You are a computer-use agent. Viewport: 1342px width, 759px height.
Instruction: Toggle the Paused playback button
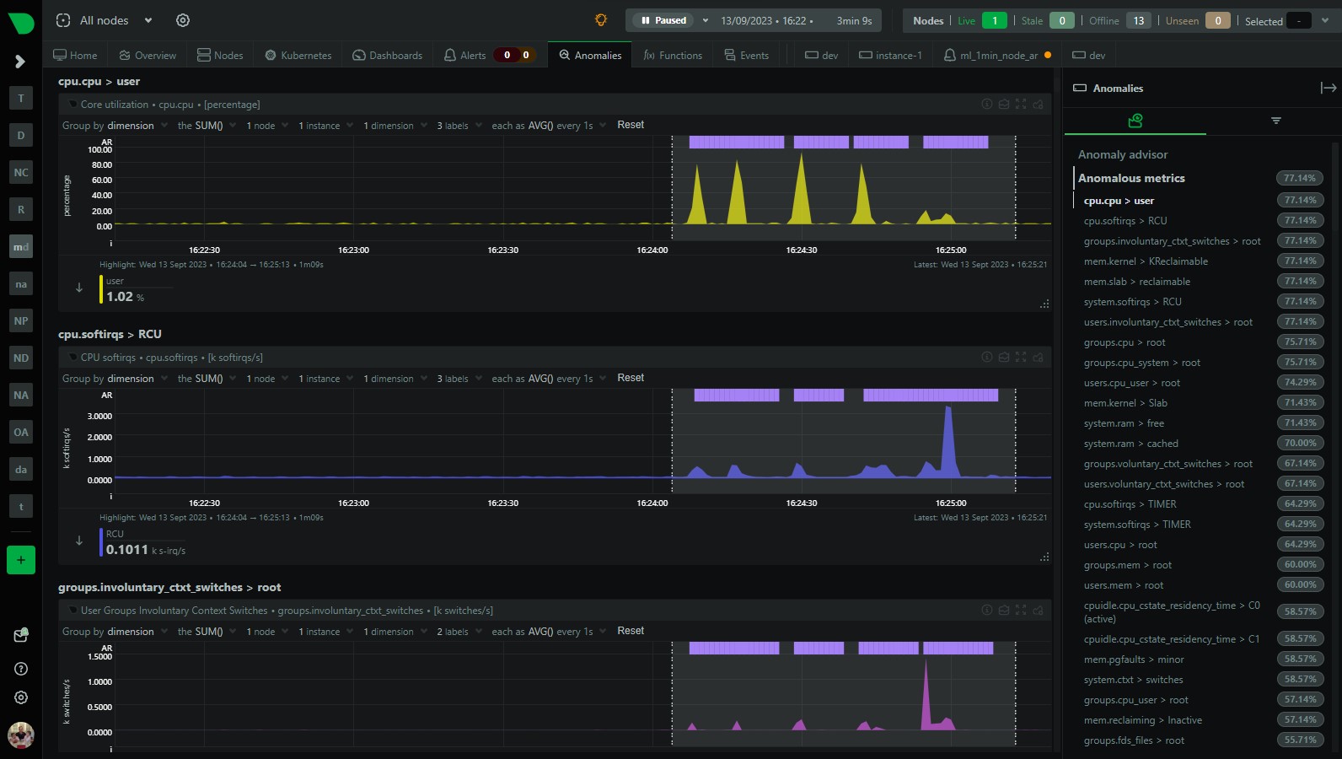(664, 20)
